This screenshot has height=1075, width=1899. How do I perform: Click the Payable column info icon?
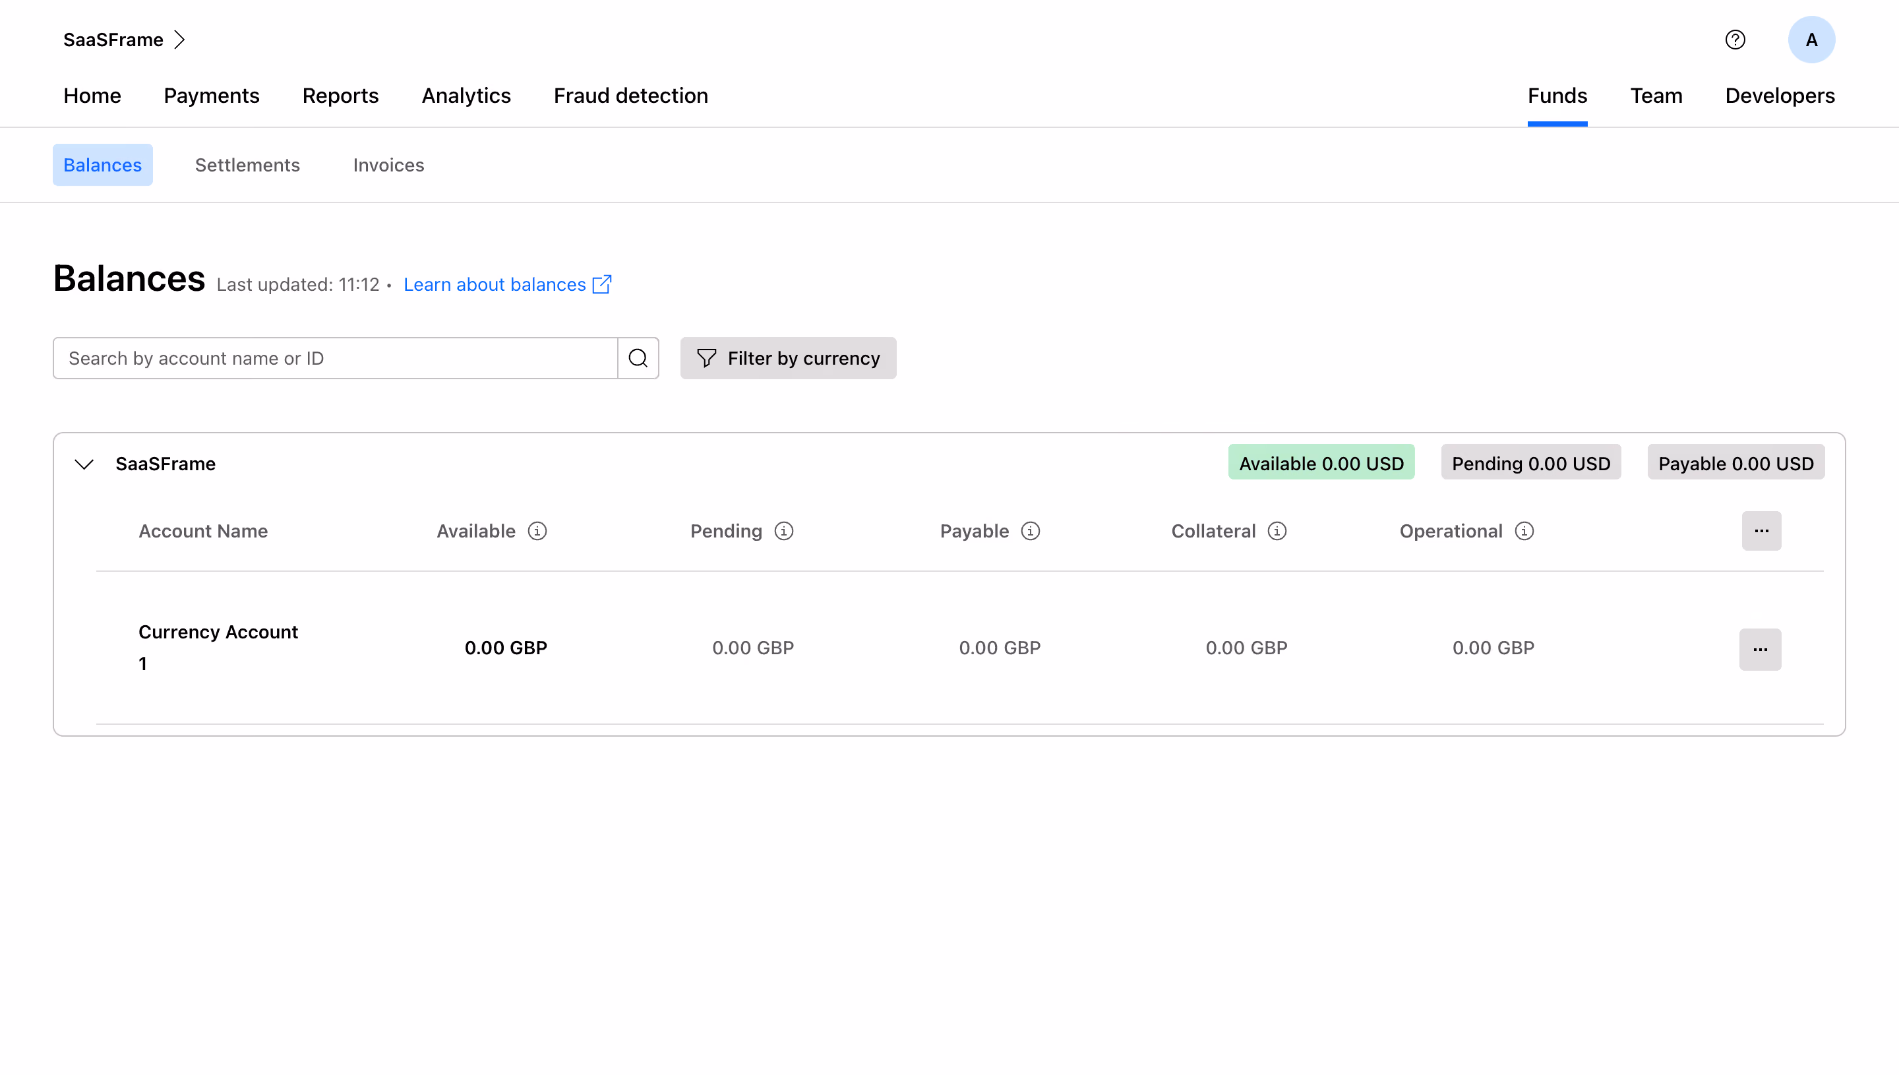(x=1031, y=531)
